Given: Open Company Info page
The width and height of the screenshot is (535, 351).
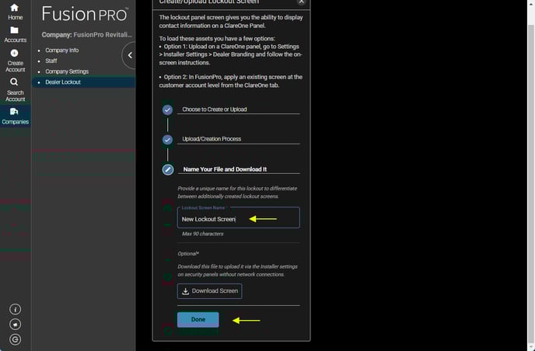Looking at the screenshot, I should coord(61,50).
